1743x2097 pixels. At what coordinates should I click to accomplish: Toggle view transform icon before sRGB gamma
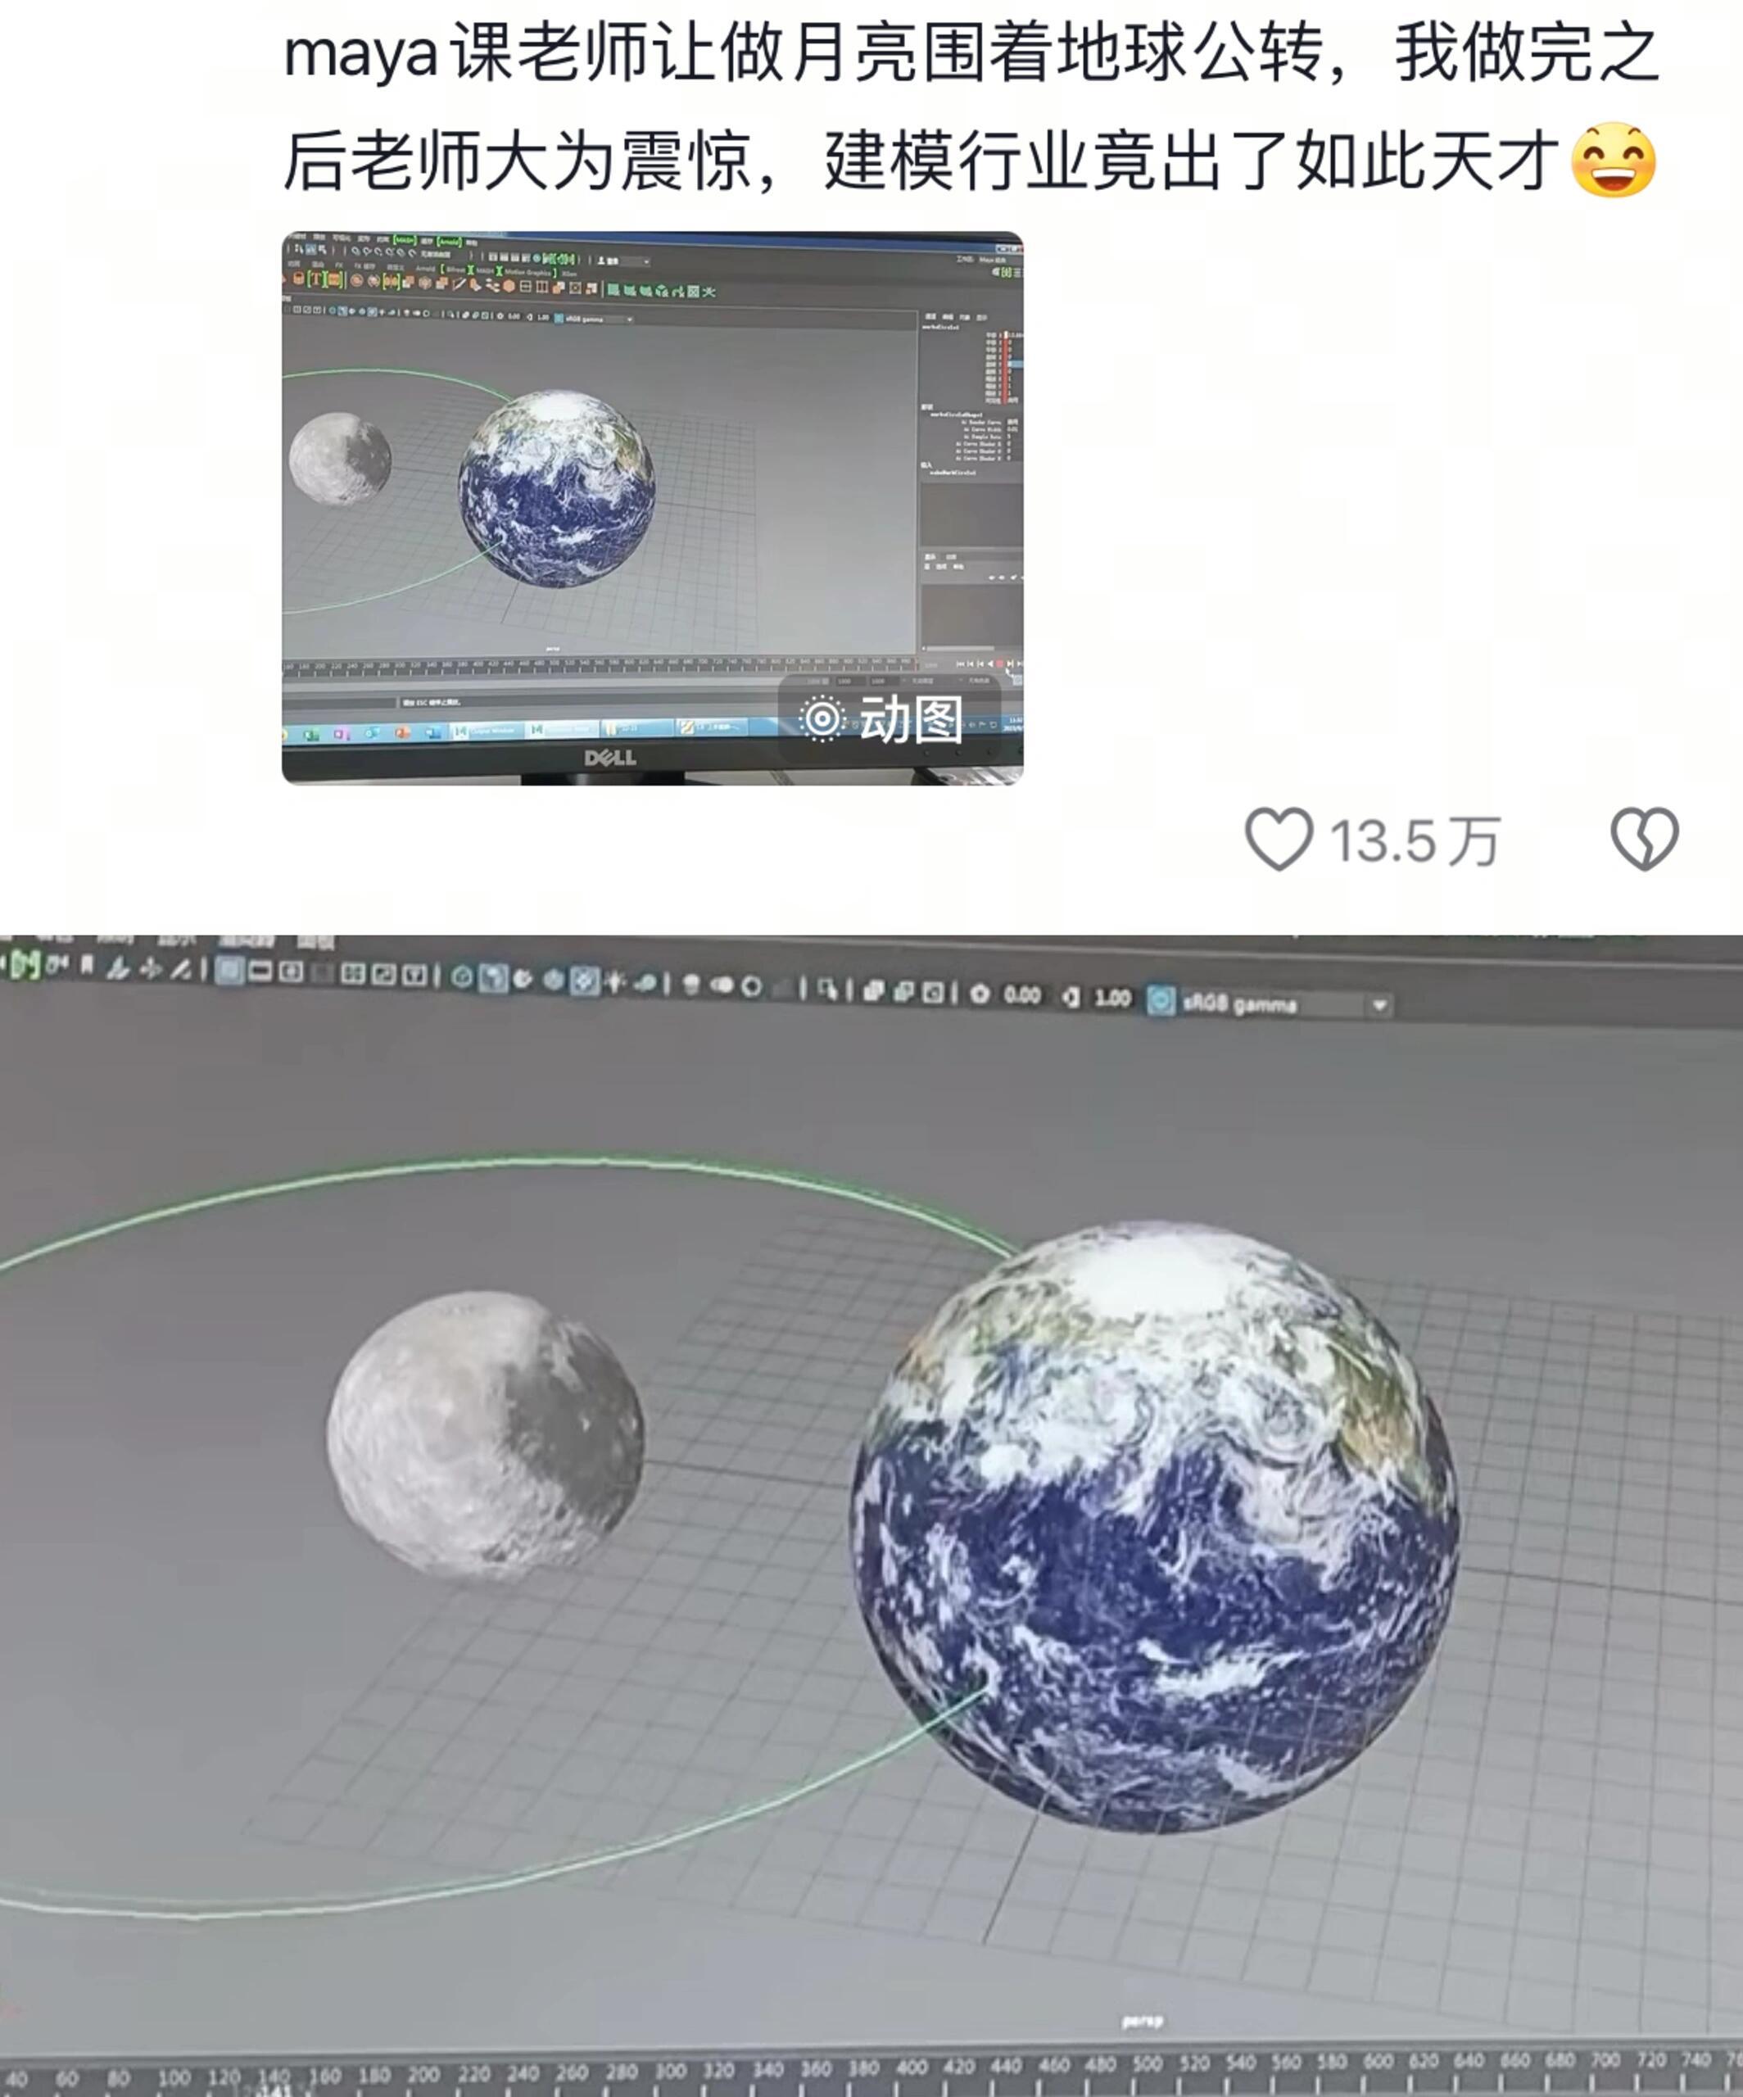(x=1159, y=1000)
